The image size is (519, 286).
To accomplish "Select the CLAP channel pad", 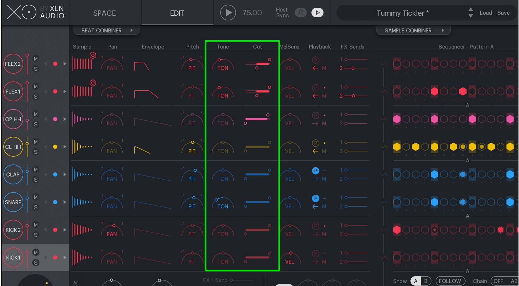I will coord(13,174).
